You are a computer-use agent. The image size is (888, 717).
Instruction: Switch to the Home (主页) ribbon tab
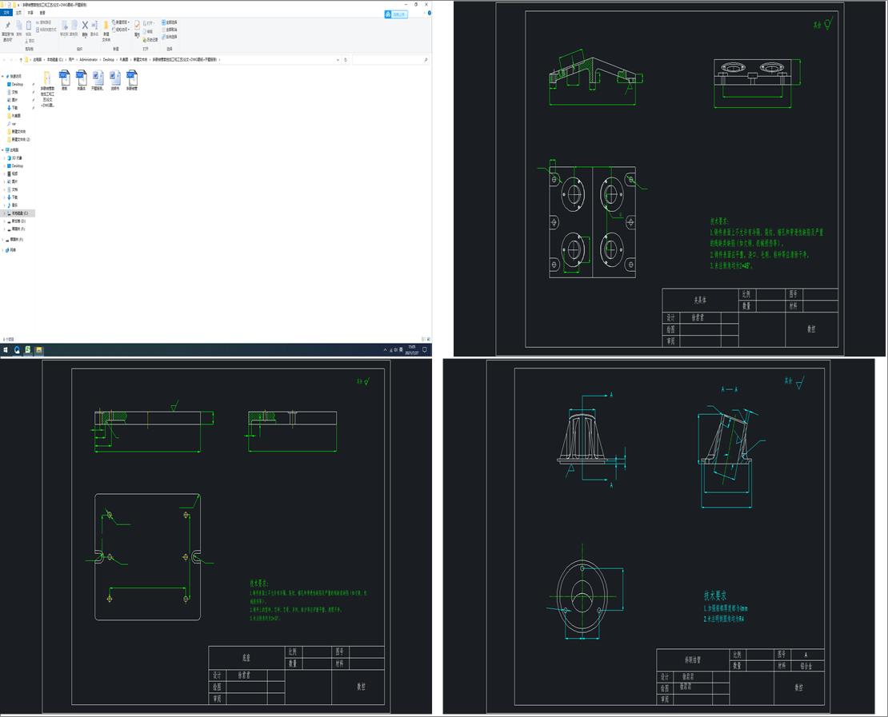(18, 13)
